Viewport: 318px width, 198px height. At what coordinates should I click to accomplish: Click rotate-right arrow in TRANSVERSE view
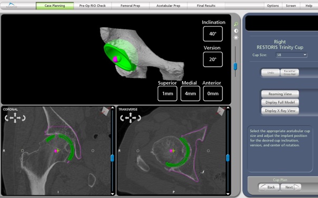139,118
